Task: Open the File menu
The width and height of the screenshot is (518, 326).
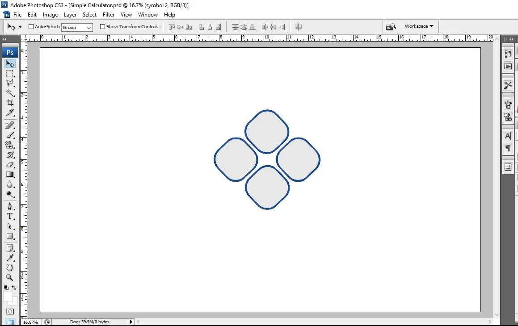Action: pos(17,15)
